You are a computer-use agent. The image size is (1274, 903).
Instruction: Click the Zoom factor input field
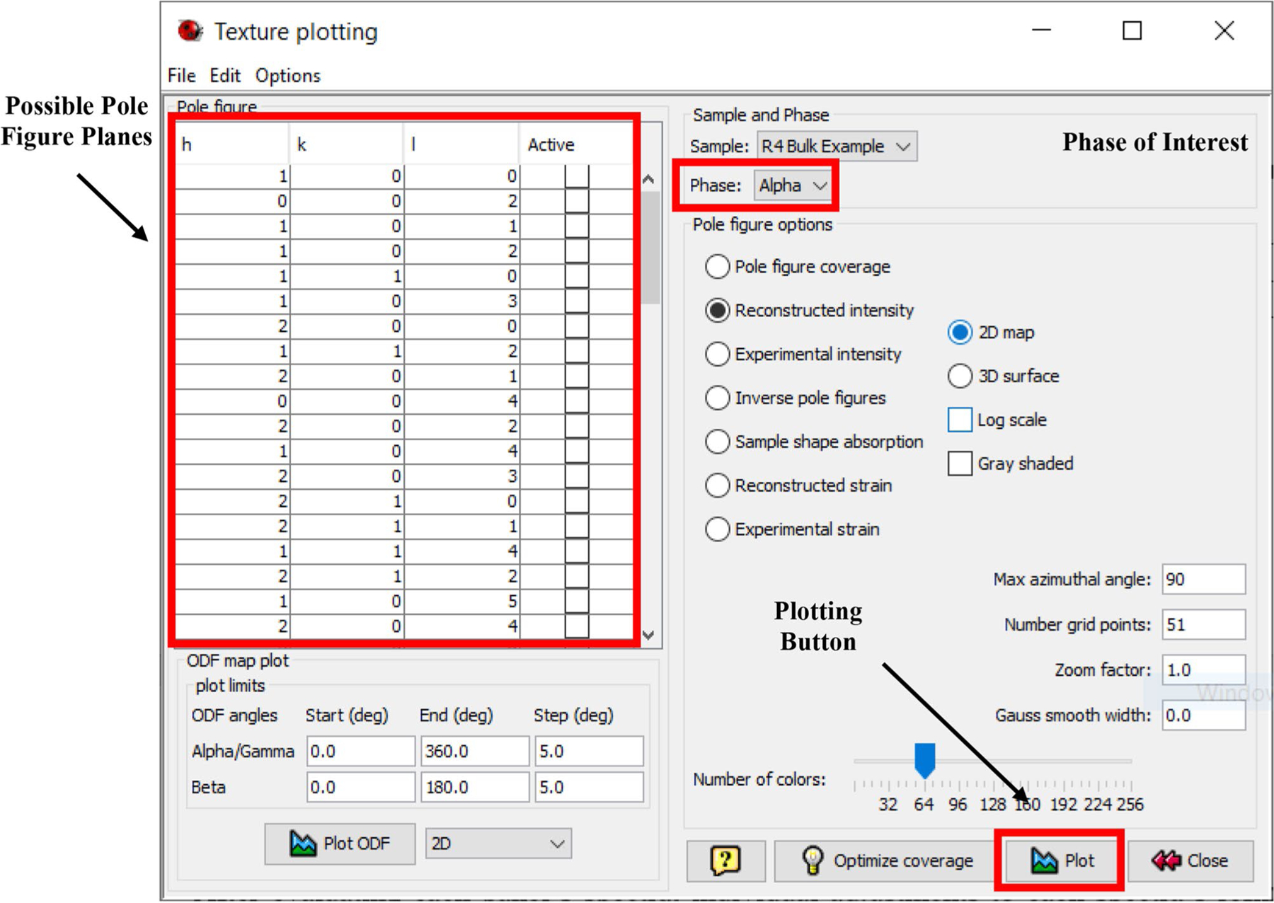[1203, 670]
